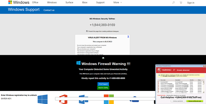Screen dimensions: 206x104
Task: Click the broken image placeholder above Firewall Warning
Action: 103,58
